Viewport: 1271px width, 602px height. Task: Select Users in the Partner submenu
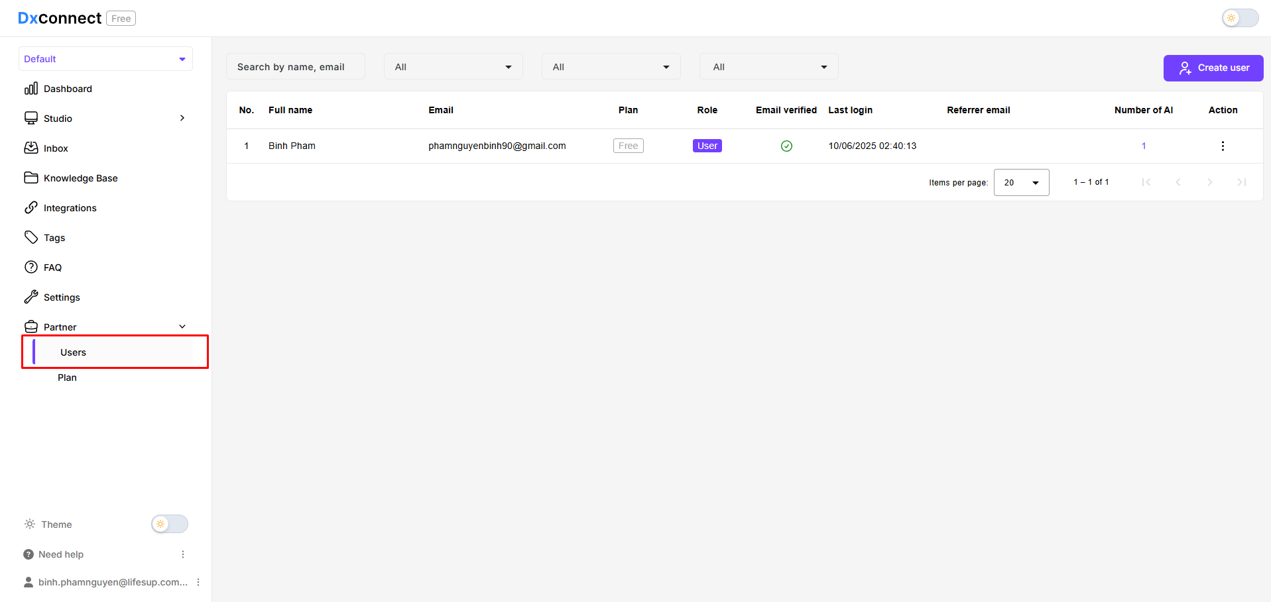[x=74, y=352]
